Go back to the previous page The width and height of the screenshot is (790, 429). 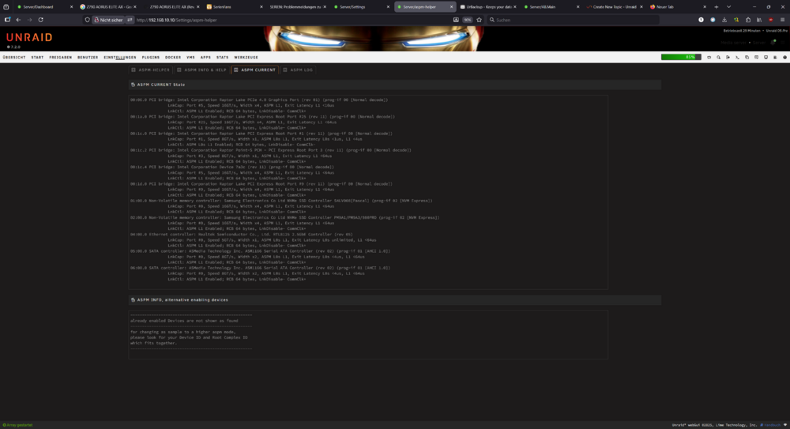click(18, 20)
